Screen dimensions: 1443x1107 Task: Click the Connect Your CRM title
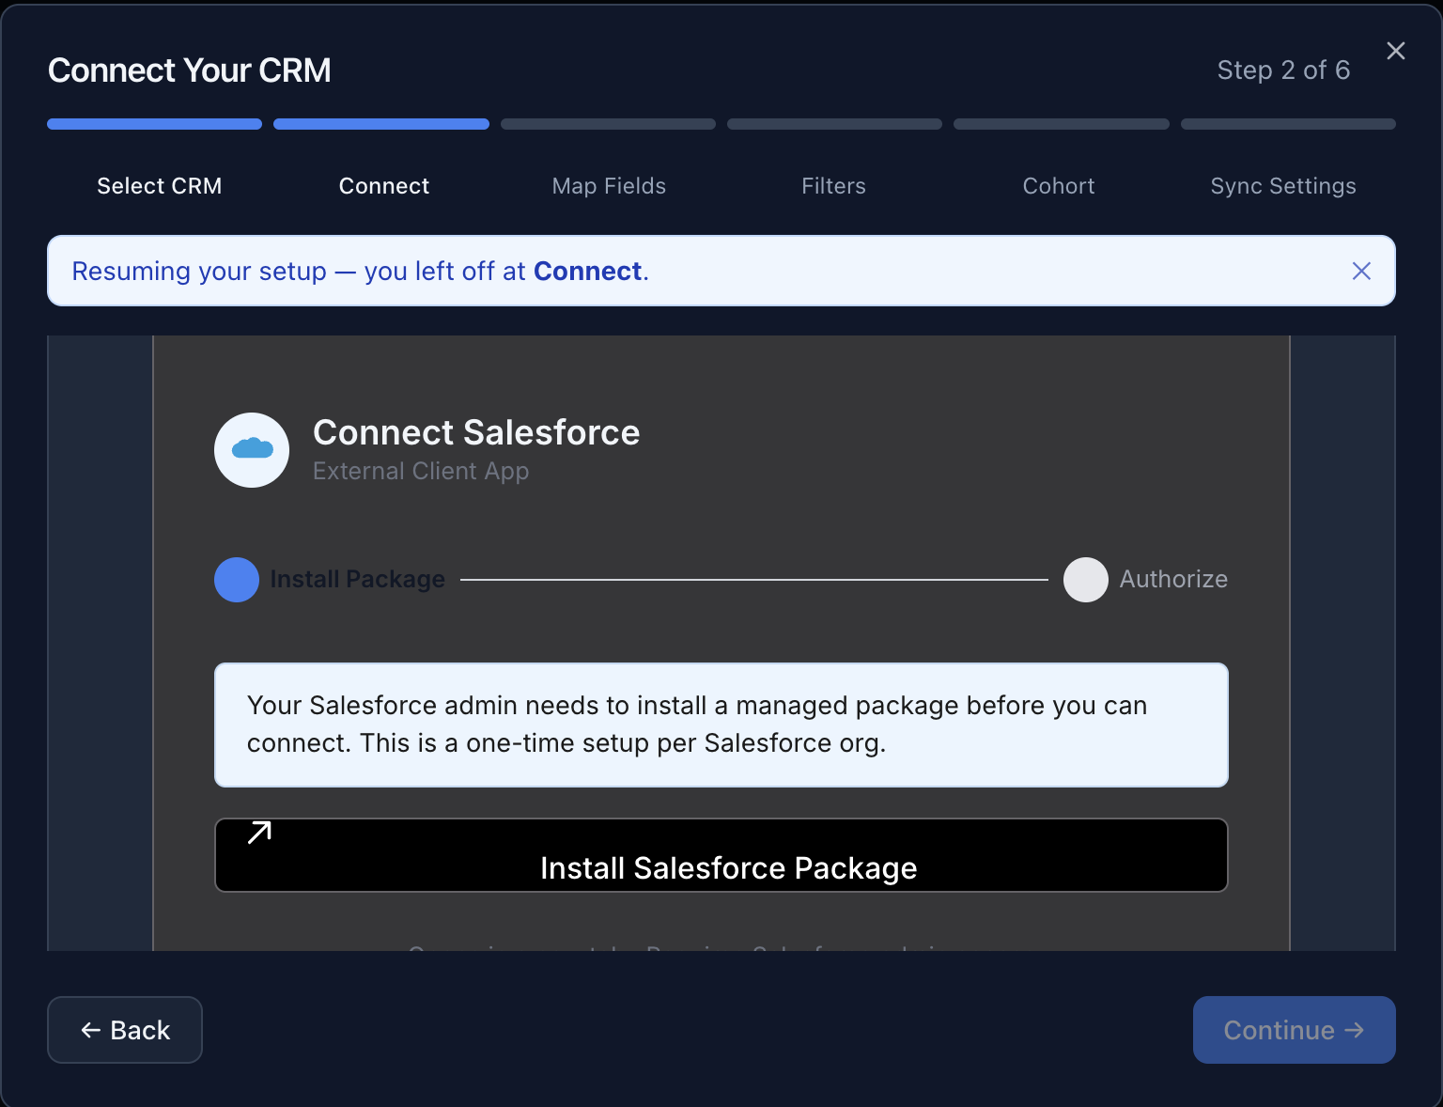pyautogui.click(x=190, y=70)
